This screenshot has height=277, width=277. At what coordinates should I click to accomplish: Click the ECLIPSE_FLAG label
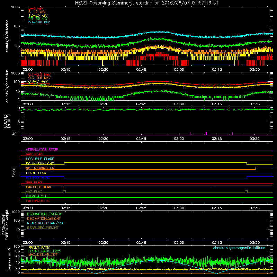(38, 178)
